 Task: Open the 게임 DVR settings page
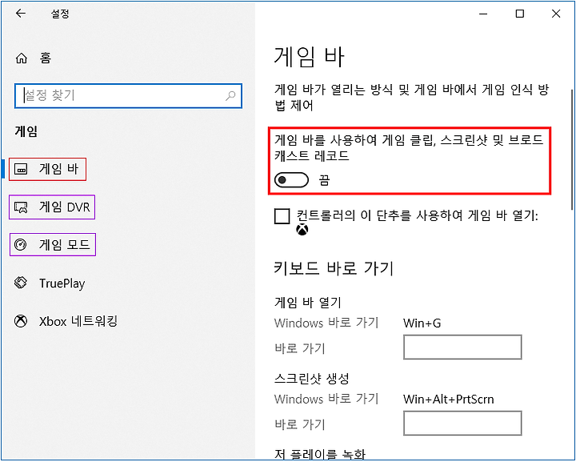tap(52, 207)
